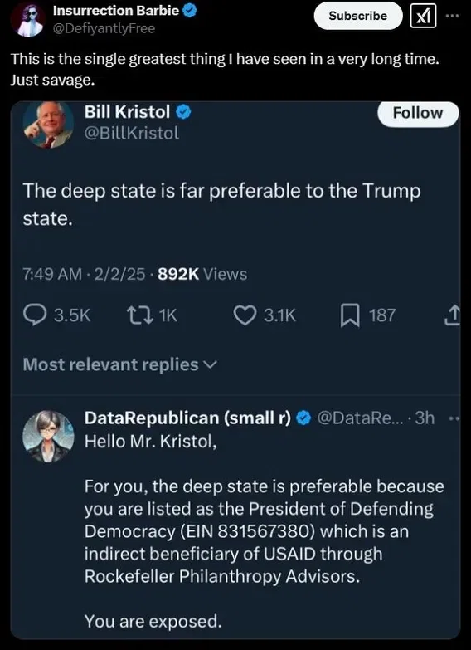Click the Grok xI icon

point(423,16)
